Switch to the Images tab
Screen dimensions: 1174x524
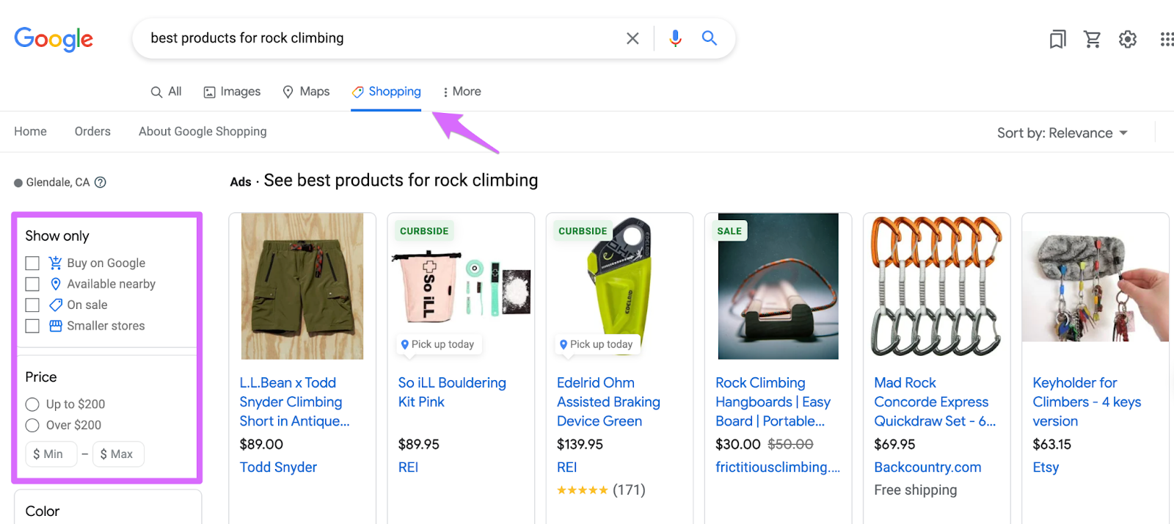pos(232,92)
